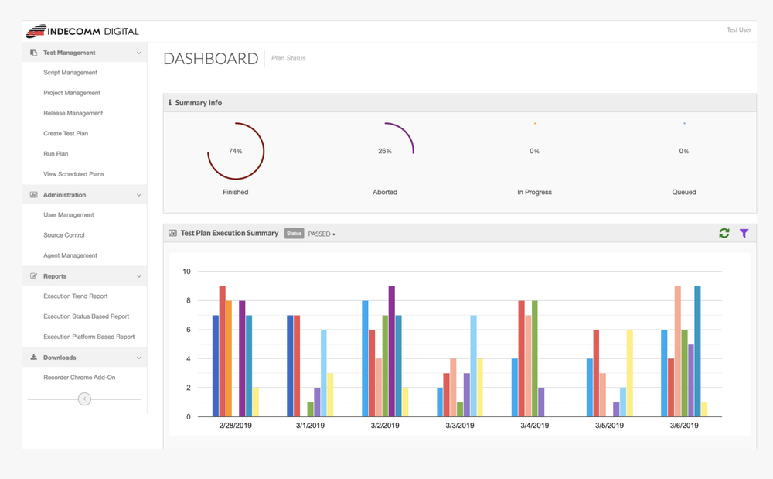Image resolution: width=773 pixels, height=479 pixels.
Task: Click the Finished 74% progress ring
Action: click(236, 151)
